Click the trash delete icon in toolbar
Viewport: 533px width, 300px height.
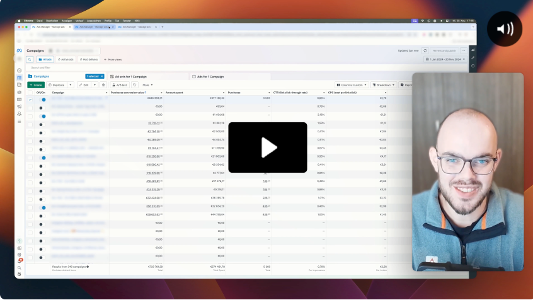[103, 85]
